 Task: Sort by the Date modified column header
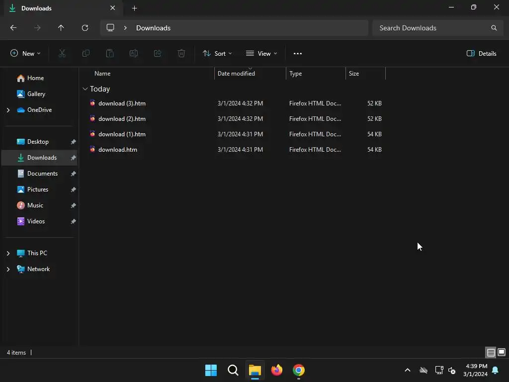[236, 74]
